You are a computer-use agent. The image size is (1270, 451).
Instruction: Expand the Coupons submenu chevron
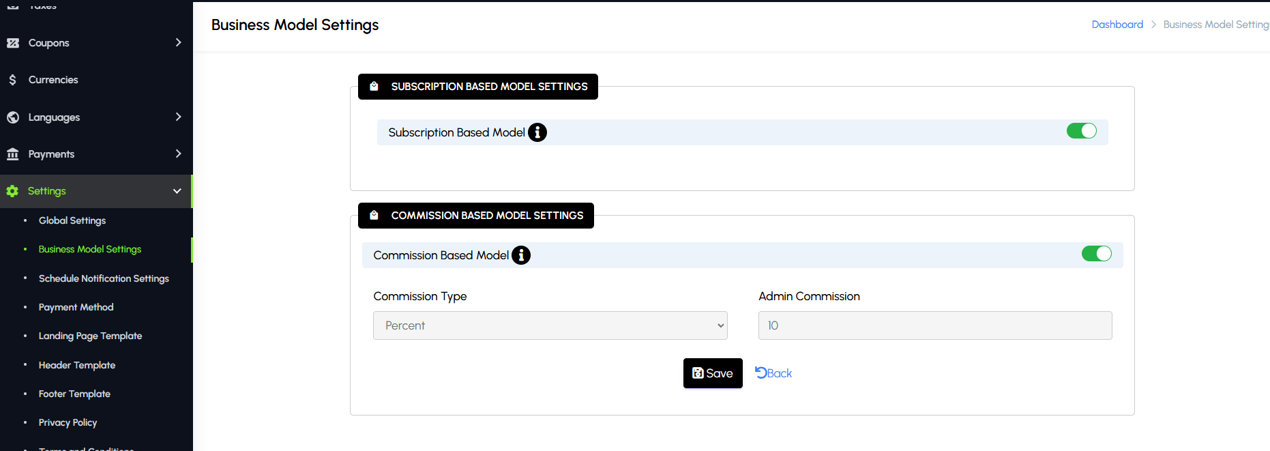[178, 42]
